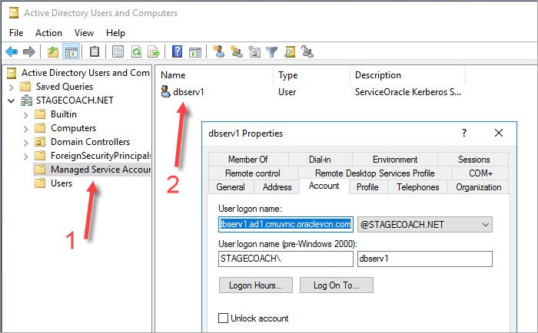Click the Create New User toolbar icon

[218, 52]
